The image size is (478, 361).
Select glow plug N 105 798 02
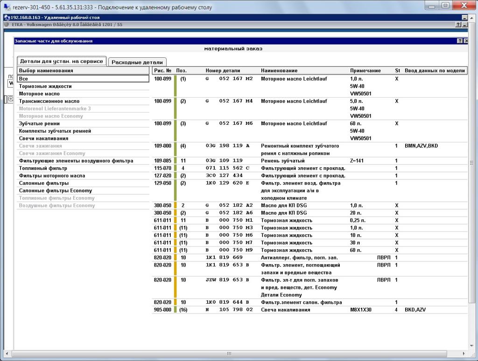coord(309,310)
